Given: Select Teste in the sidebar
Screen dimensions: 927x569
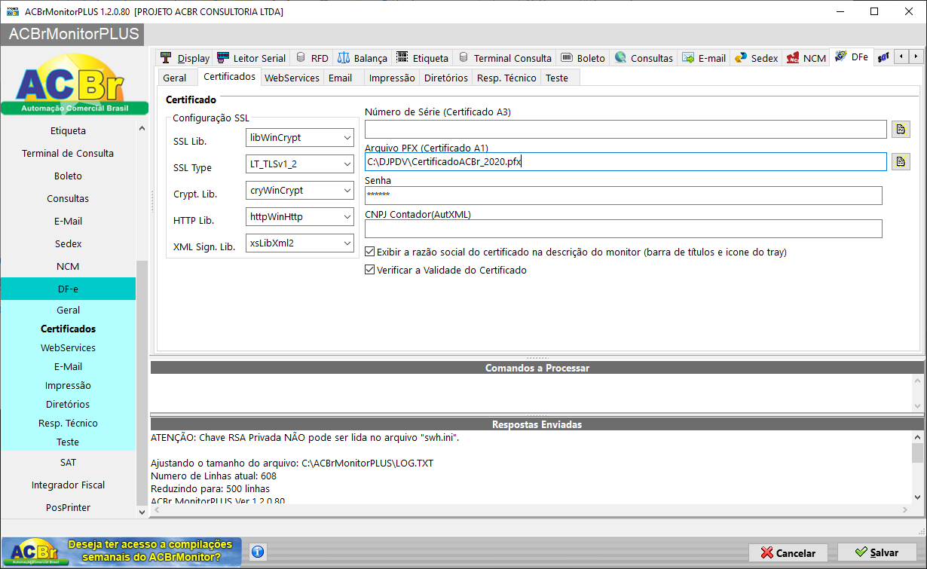Looking at the screenshot, I should [x=68, y=442].
